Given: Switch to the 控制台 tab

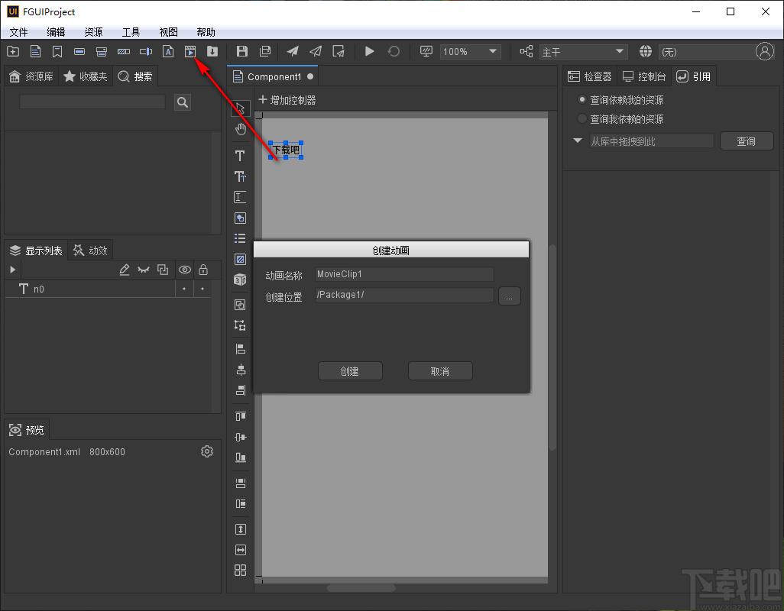Looking at the screenshot, I should coord(644,76).
